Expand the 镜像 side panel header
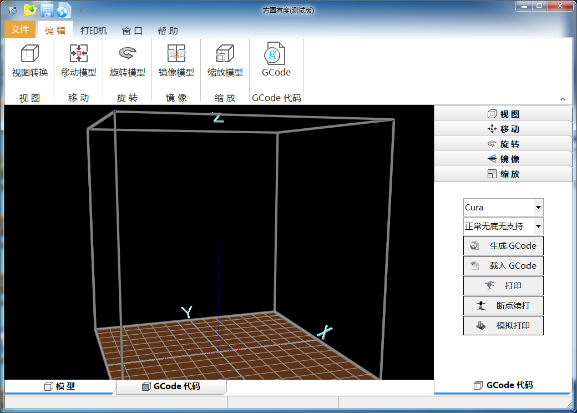 503,159
